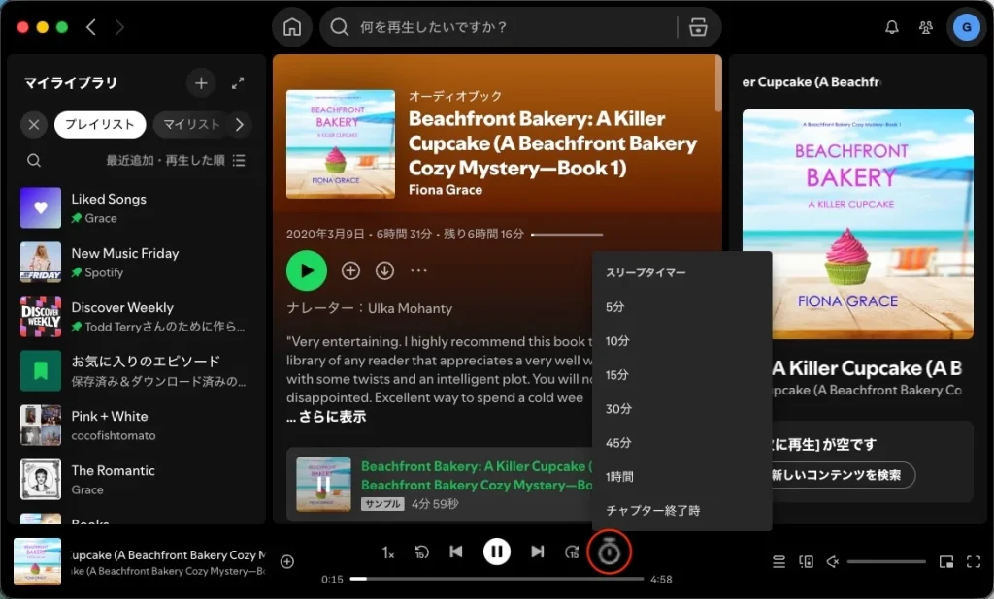Click the Beachfront Bakery header cover art
The width and height of the screenshot is (994, 599).
341,144
